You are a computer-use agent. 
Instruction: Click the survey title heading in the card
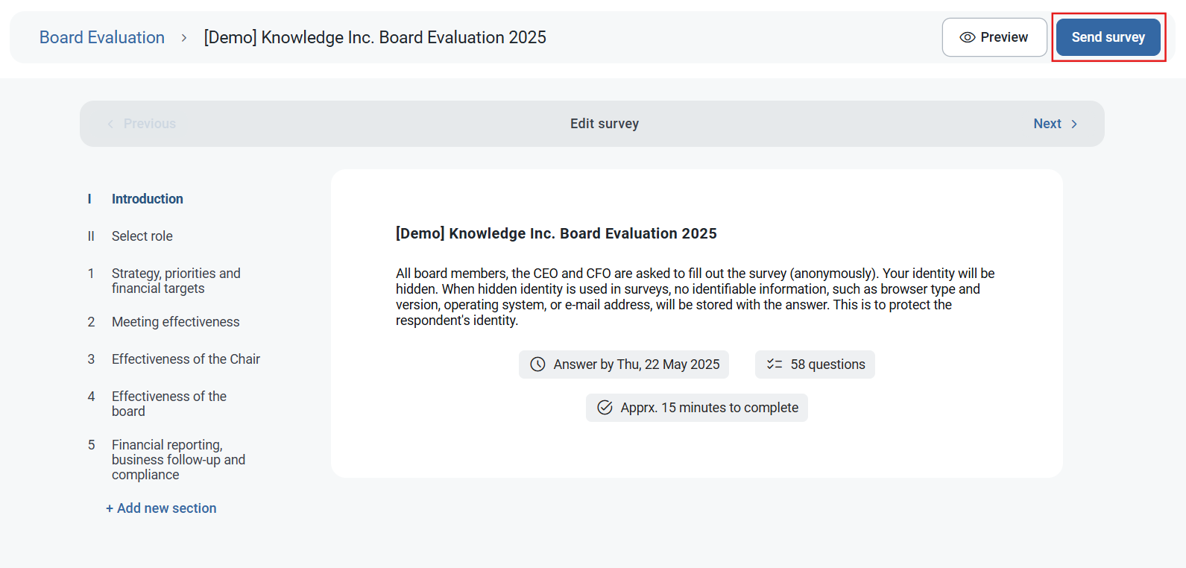[x=556, y=233]
